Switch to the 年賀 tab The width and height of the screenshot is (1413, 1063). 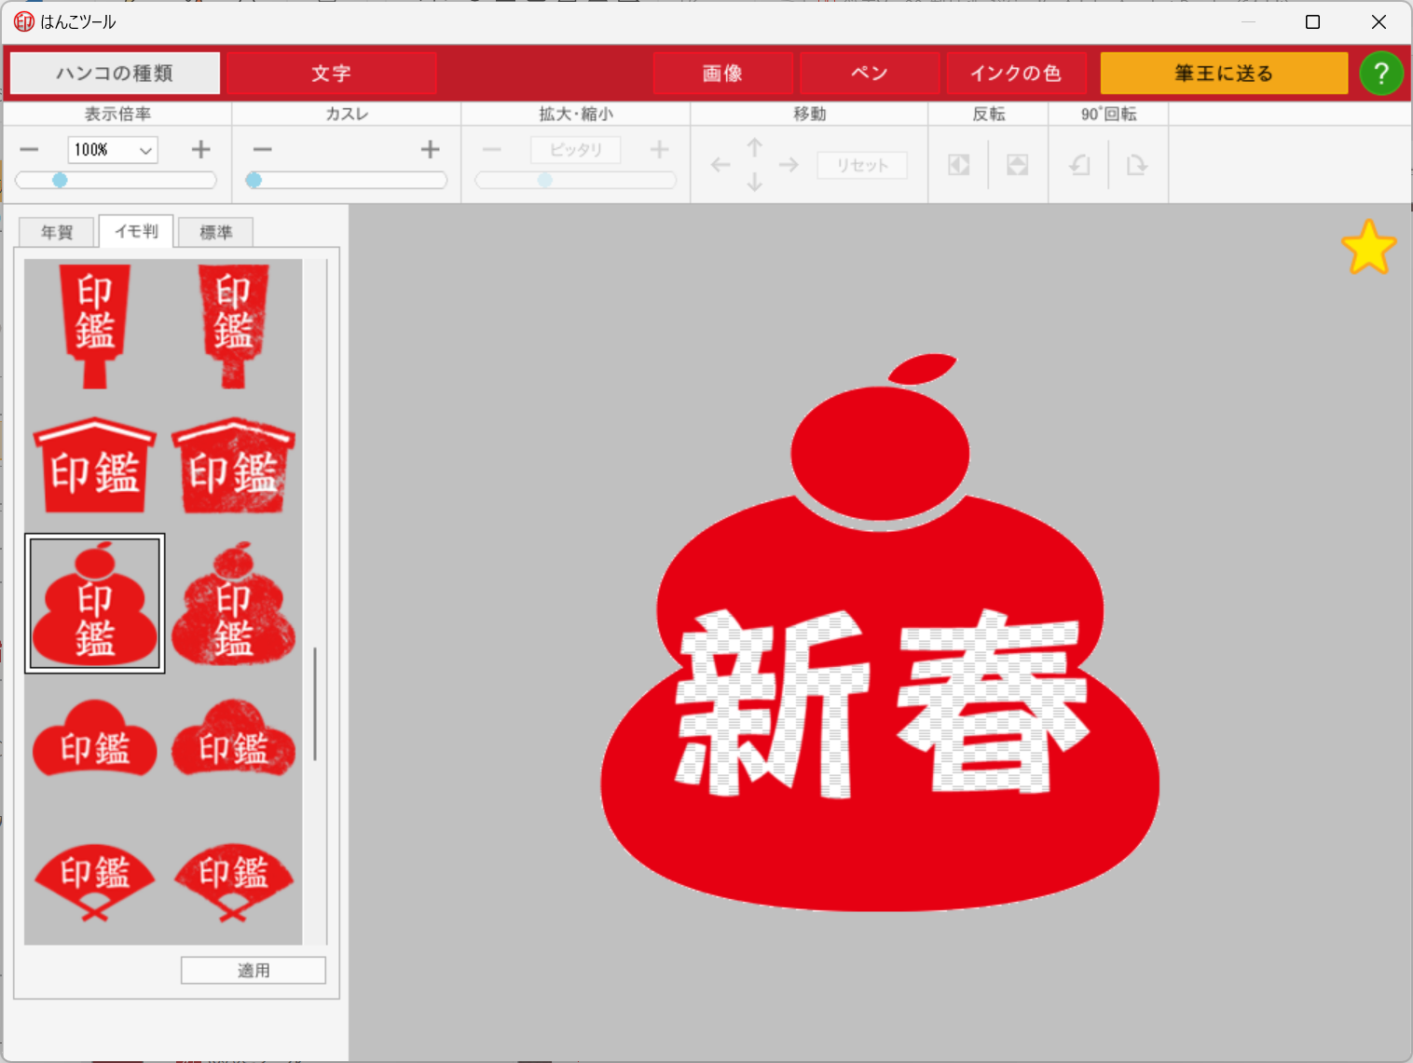(x=57, y=232)
